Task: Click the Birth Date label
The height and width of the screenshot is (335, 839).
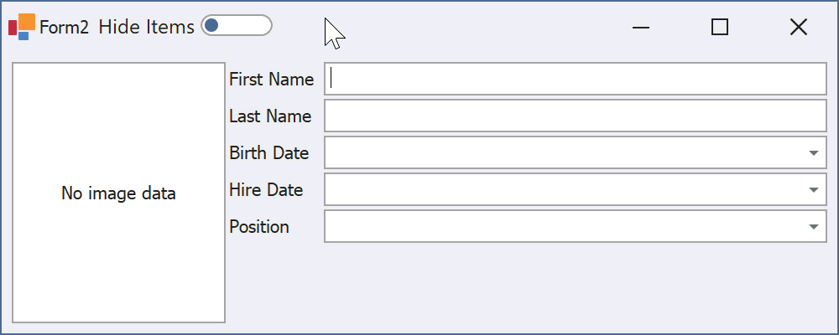Action: [x=269, y=152]
